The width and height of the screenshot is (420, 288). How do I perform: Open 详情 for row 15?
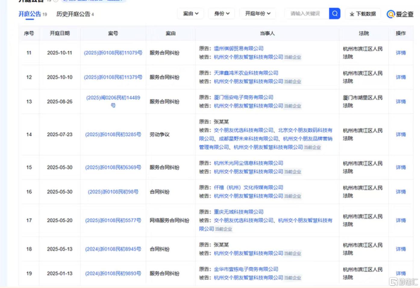tap(401, 168)
